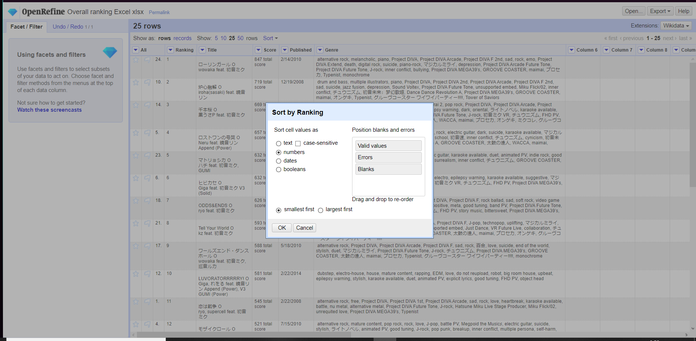Open the Watch these screencasts link
The image size is (696, 341).
coord(49,110)
